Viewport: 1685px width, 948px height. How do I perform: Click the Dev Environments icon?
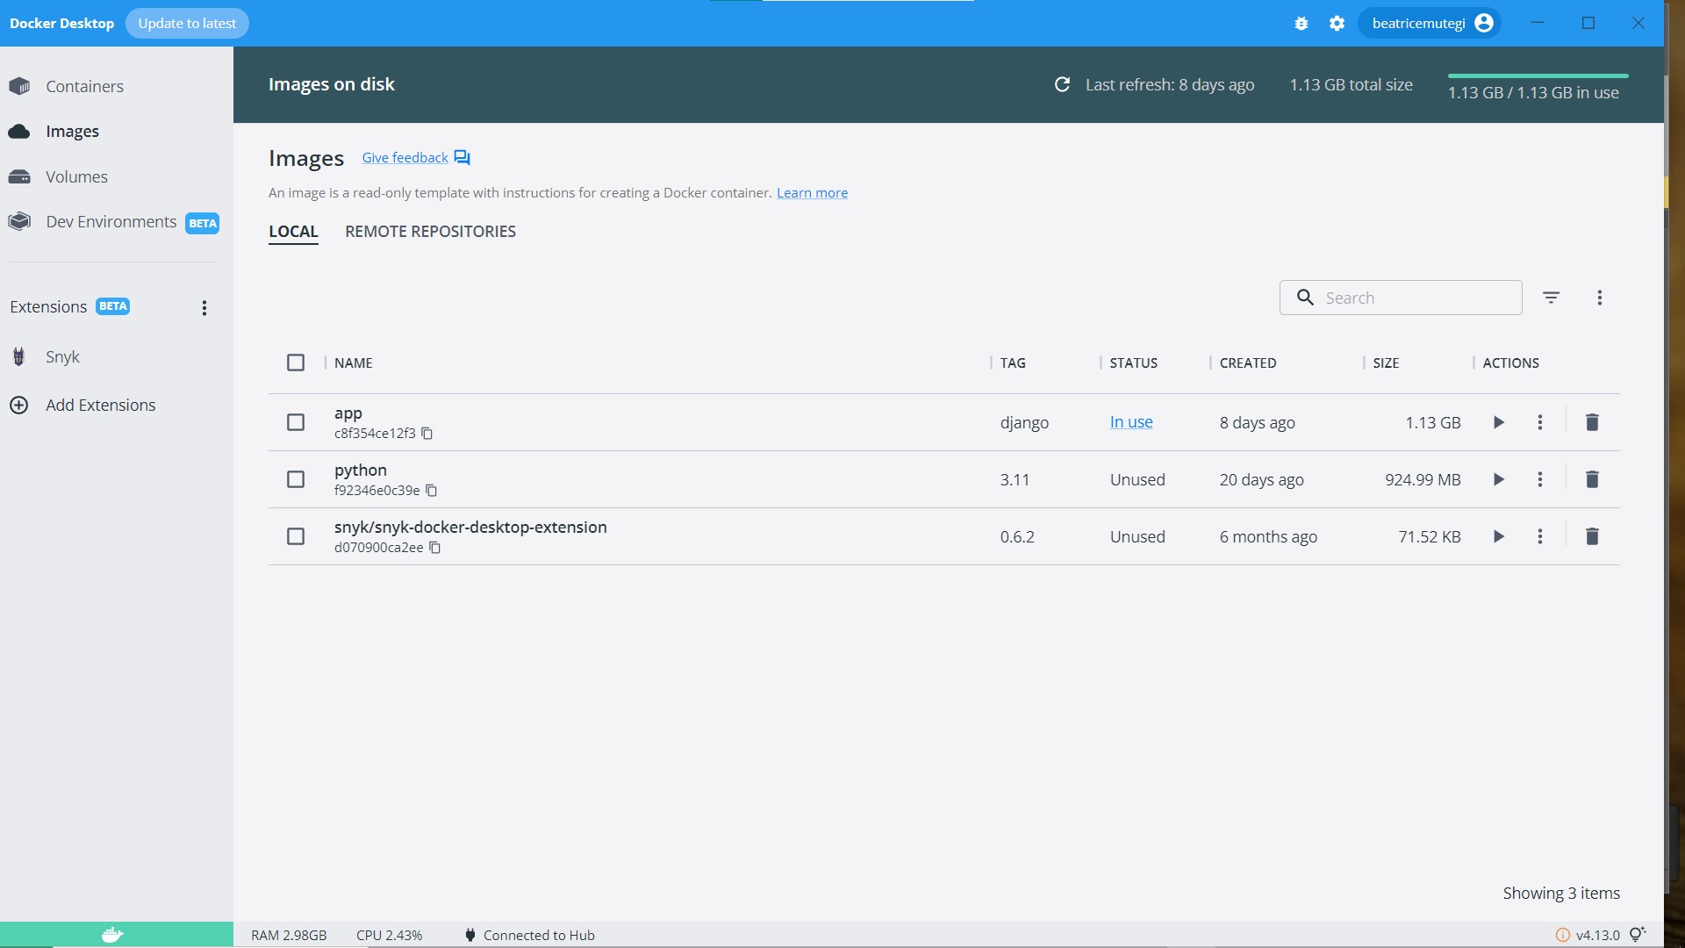point(19,222)
